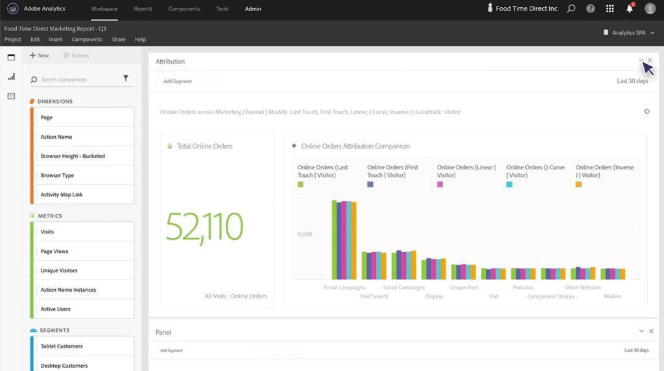Select the Action Name Instances metric

click(82, 290)
